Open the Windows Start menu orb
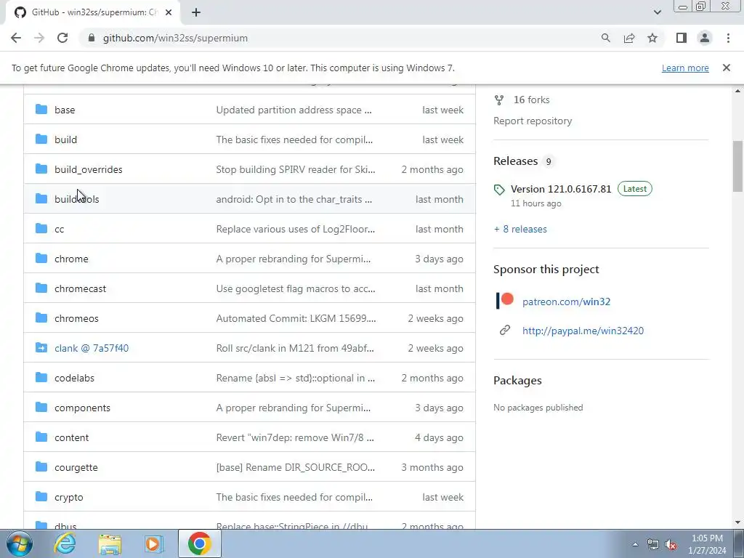 [20, 543]
